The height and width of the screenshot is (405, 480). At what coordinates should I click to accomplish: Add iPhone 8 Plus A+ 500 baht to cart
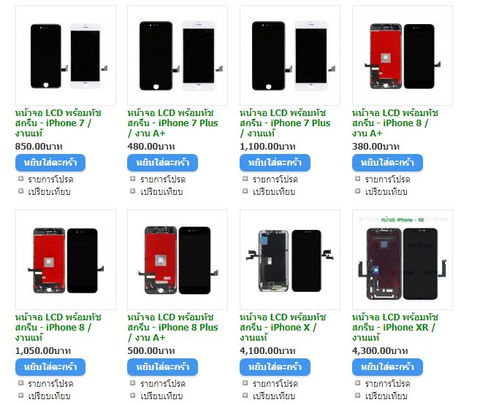pyautogui.click(x=162, y=367)
